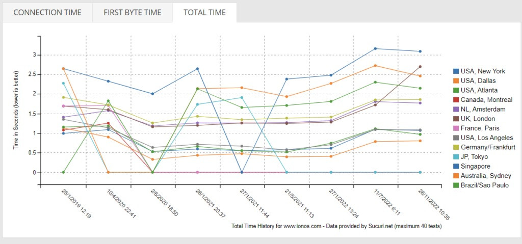Switch to the Connection Time tab
522x244 pixels.
[x=47, y=13]
